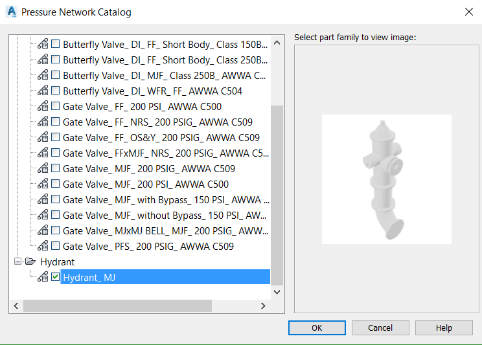Screen dimensions: 482x345
Task: Check Gate Valve MJF with Bypass box
Action: click(55, 199)
